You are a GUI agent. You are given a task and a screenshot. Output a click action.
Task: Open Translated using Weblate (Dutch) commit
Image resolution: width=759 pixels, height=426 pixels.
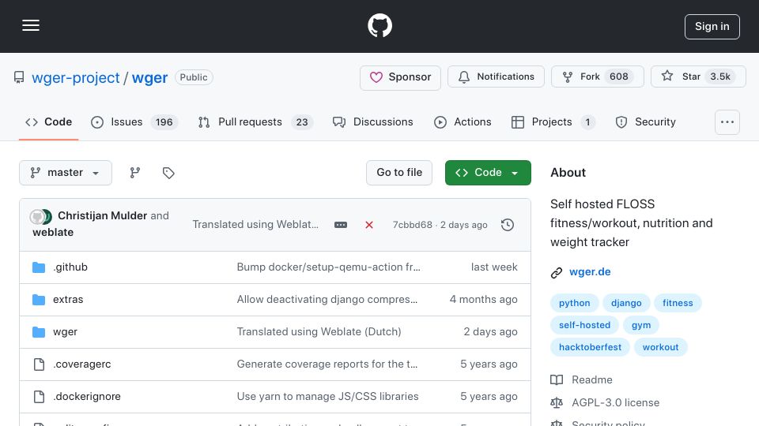pyautogui.click(x=319, y=332)
